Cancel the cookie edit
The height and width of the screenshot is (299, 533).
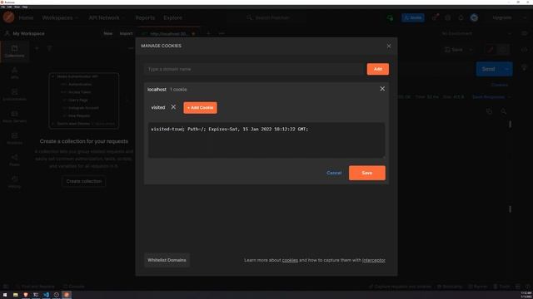pos(334,173)
